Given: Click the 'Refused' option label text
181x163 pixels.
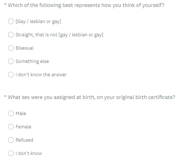Looking at the screenshot, I should click(x=24, y=140).
